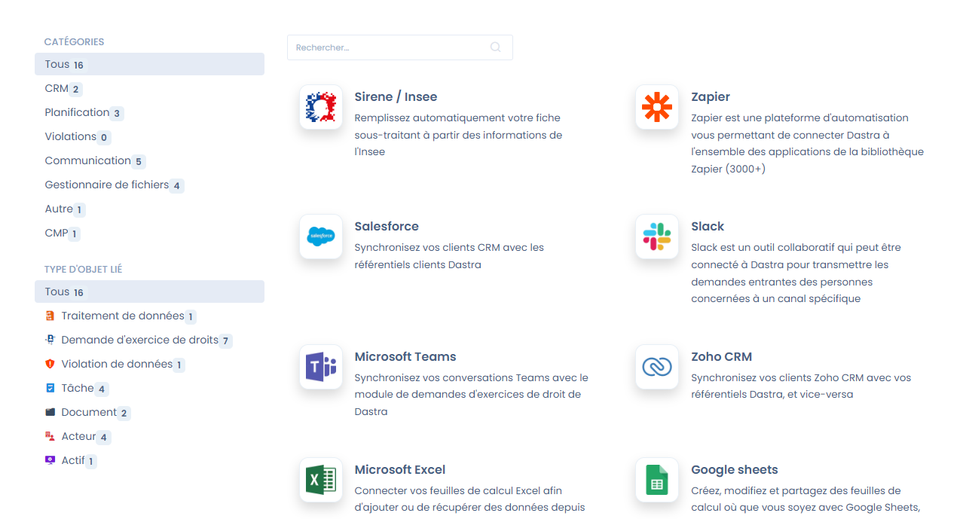Image resolution: width=966 pixels, height=519 pixels.
Task: Open the Salesforce integration title
Action: click(387, 226)
